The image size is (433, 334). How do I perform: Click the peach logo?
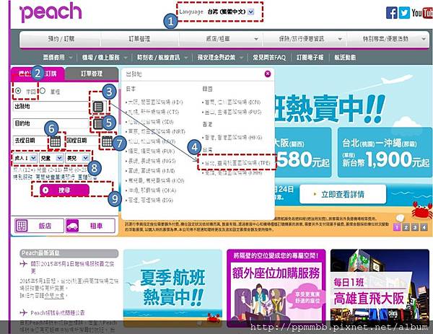[51, 12]
